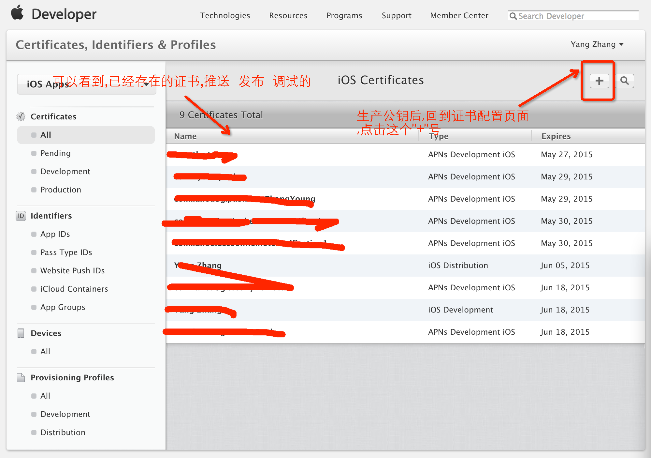Open Website Push IDs

(x=72, y=270)
